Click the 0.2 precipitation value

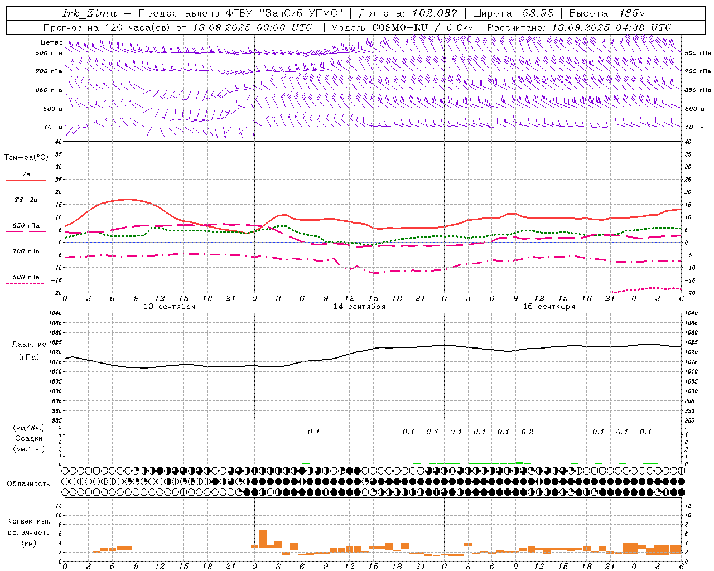click(527, 432)
